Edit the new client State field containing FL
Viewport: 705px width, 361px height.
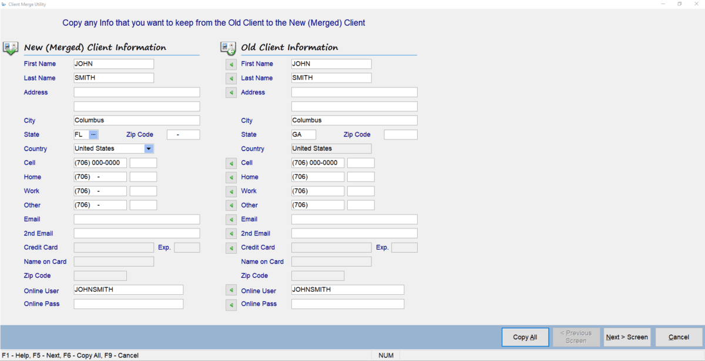pos(81,135)
